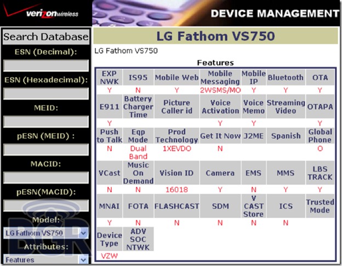Screen dimensions: 342x266
Task: Click the Search Database heading
Action: pos(46,37)
